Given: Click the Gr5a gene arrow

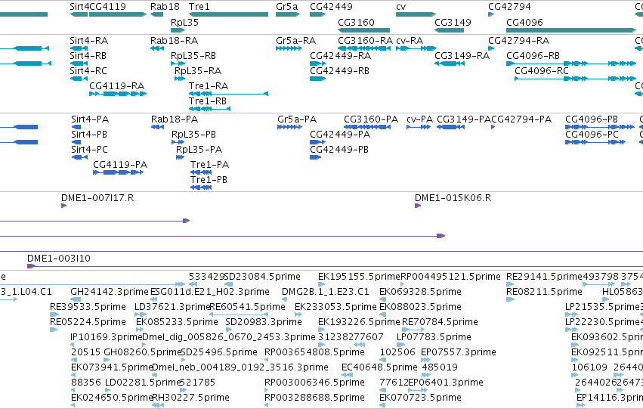Looking at the screenshot, I should tap(288, 14).
